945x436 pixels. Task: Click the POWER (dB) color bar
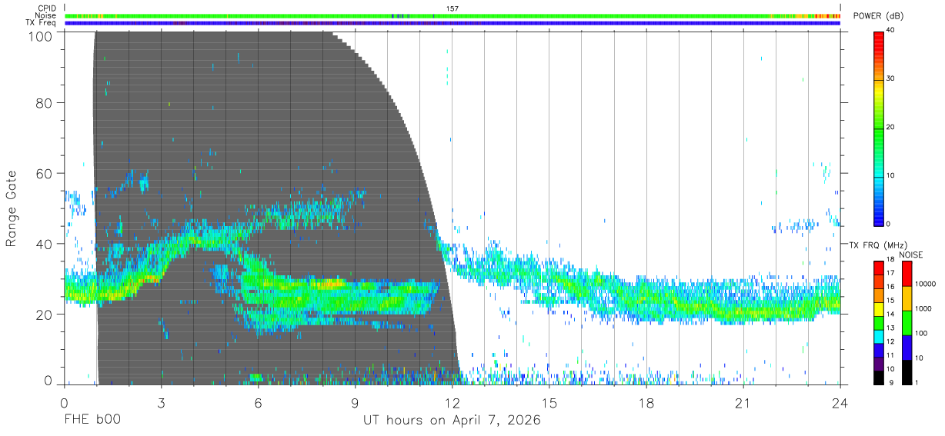coord(878,128)
